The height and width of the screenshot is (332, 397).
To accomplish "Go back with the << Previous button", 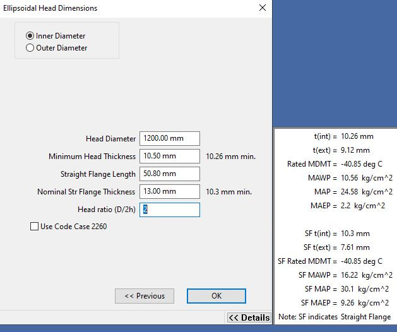I will 144,296.
